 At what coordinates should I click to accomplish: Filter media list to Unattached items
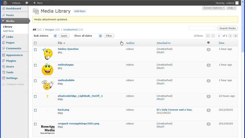(70, 30)
